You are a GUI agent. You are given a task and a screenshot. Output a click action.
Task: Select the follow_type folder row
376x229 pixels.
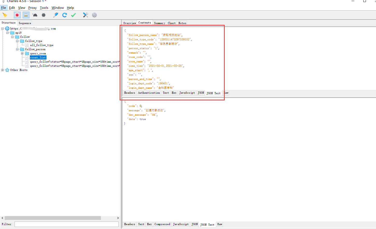point(33,41)
